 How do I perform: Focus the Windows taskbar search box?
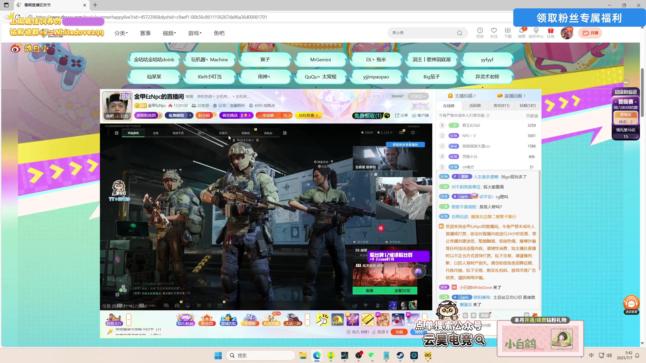[x=261, y=355]
